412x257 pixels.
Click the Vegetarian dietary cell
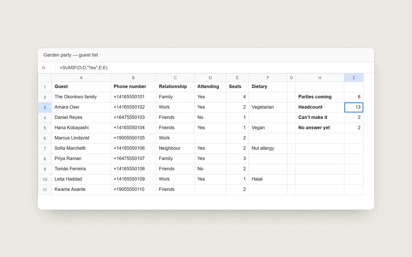click(x=268, y=107)
